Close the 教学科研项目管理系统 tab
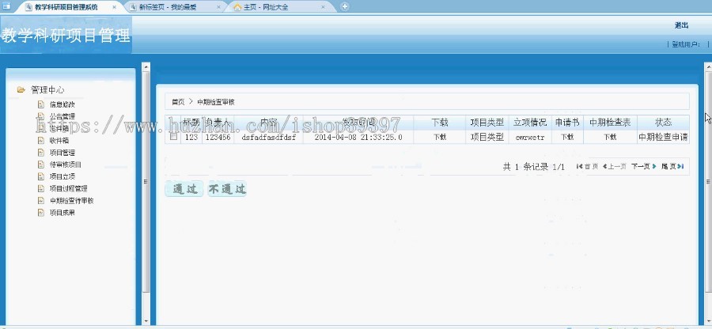 click(114, 7)
